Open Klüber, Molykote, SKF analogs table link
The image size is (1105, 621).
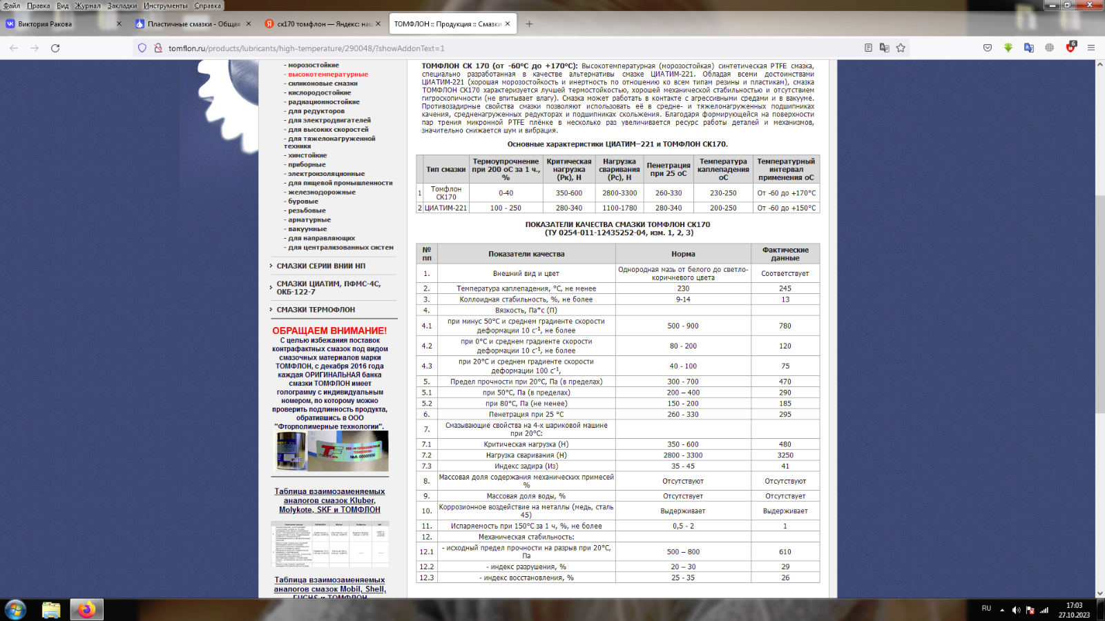pyautogui.click(x=329, y=500)
